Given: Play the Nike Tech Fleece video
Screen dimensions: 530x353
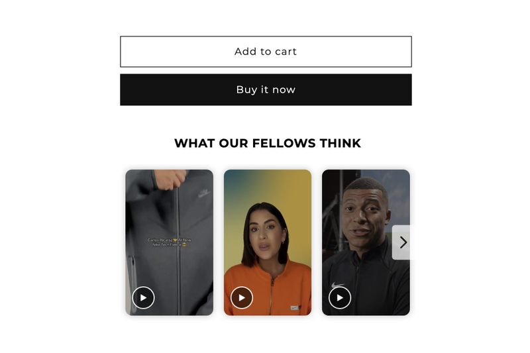Looking at the screenshot, I should (x=143, y=297).
